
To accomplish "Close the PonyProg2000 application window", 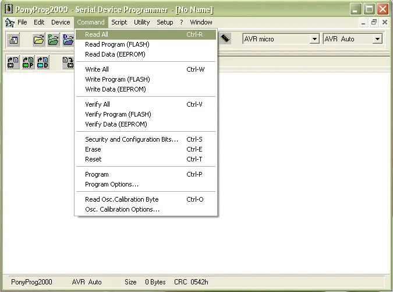I will (383, 9).
